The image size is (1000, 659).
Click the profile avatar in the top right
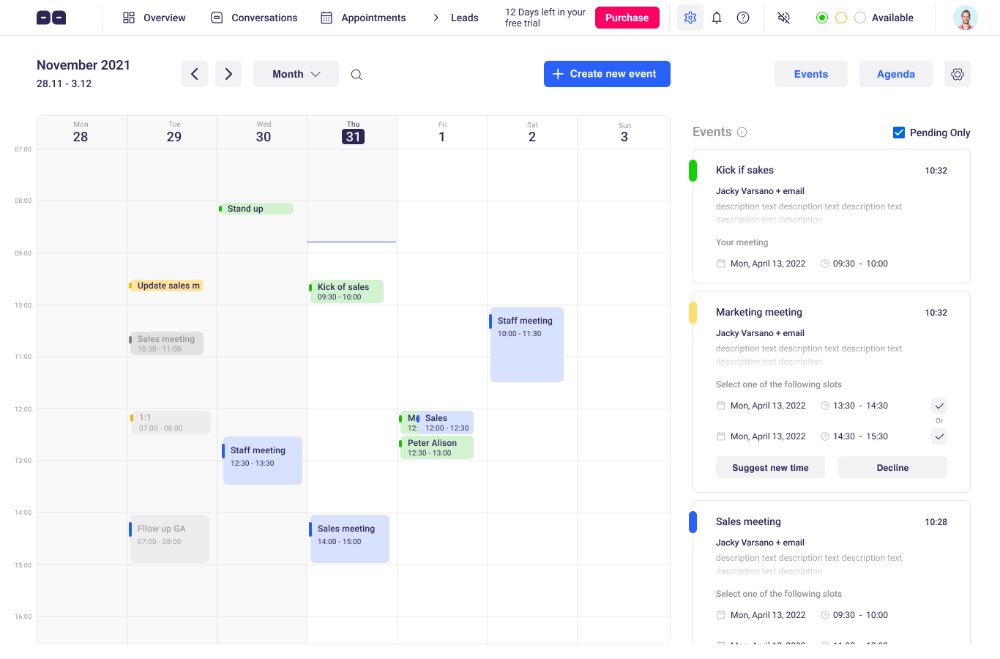point(965,17)
